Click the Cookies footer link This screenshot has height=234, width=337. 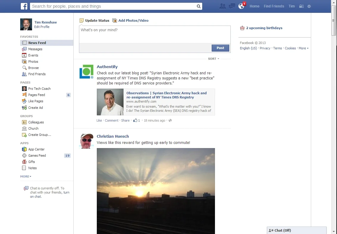290,48
